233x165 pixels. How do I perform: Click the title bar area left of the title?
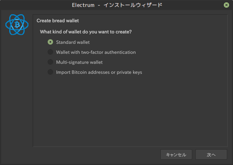point(35,5)
